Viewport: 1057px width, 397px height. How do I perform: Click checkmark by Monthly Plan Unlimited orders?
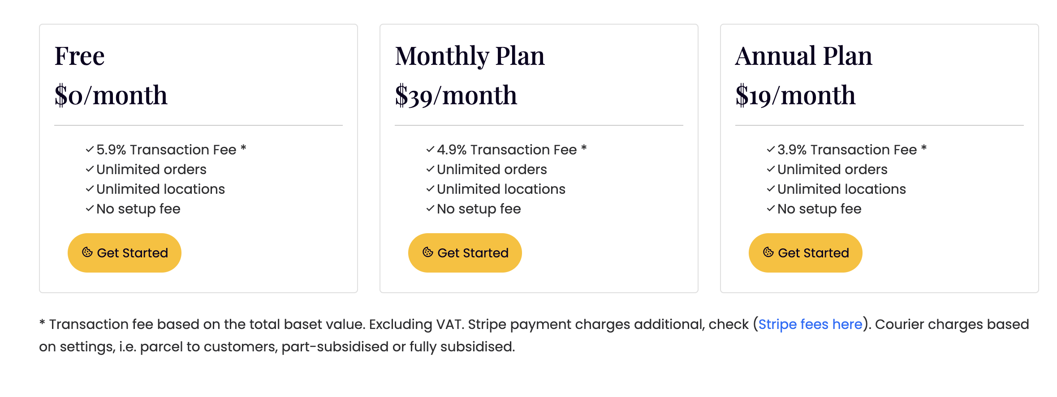430,169
